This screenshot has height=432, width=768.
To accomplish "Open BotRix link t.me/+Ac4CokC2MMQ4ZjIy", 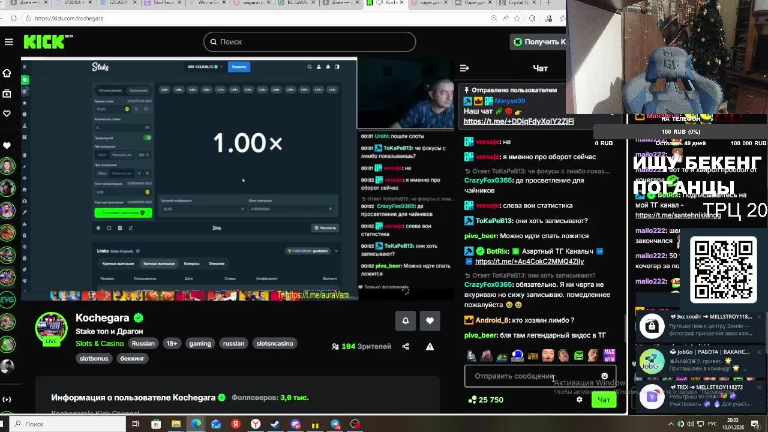I will pos(529,262).
